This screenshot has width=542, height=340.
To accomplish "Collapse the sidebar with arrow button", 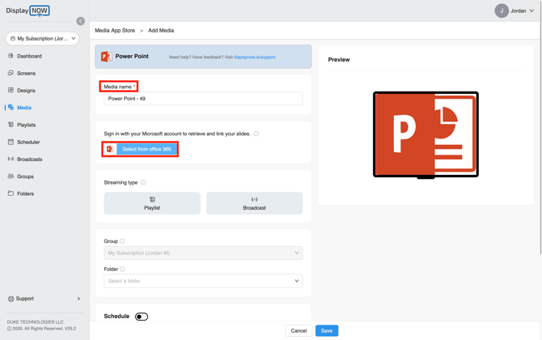I will 81,21.
